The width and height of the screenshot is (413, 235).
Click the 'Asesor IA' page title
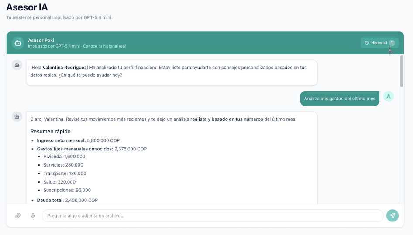tap(27, 7)
